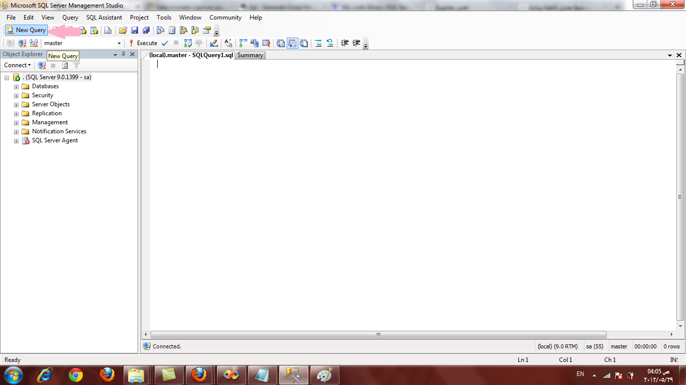Image resolution: width=686 pixels, height=385 pixels.
Task: Click the New Query toolbar button
Action: pyautogui.click(x=26, y=30)
